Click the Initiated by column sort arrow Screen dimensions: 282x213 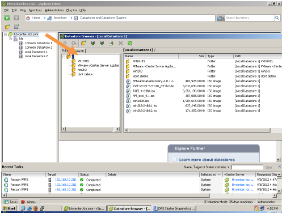[219, 174]
